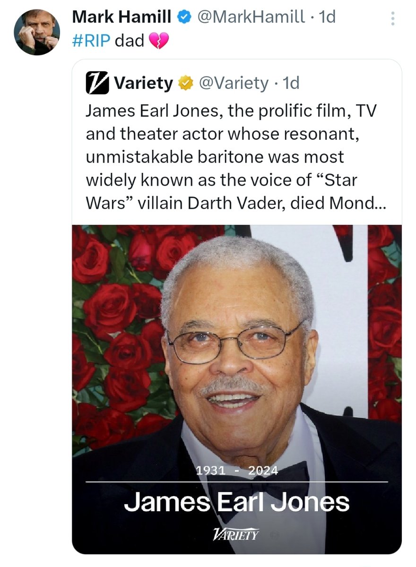Click the #RIP hashtag link
416x567 pixels.
tap(92, 41)
